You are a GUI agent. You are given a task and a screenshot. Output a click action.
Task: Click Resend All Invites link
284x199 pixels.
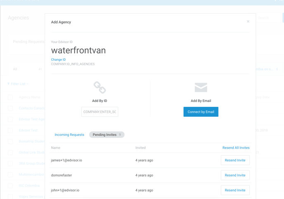pyautogui.click(x=236, y=148)
